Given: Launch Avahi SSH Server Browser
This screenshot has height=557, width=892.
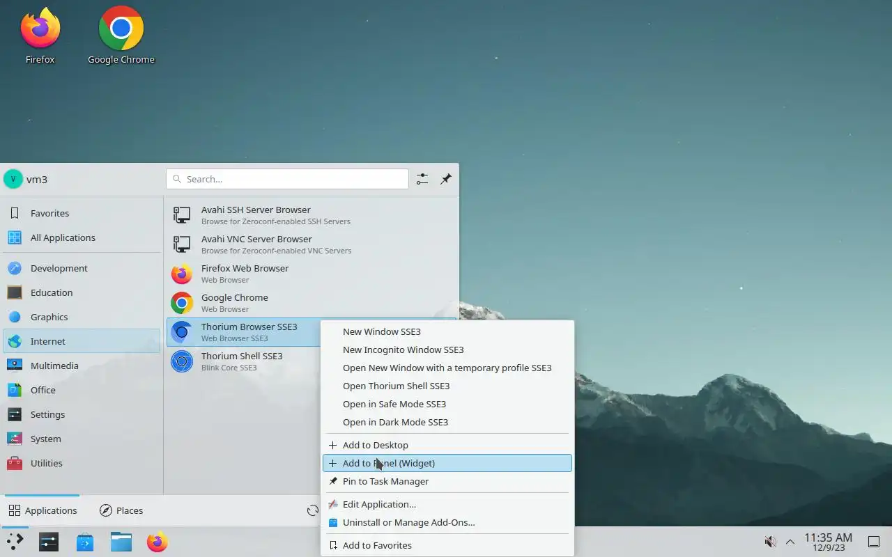Looking at the screenshot, I should click(x=312, y=215).
